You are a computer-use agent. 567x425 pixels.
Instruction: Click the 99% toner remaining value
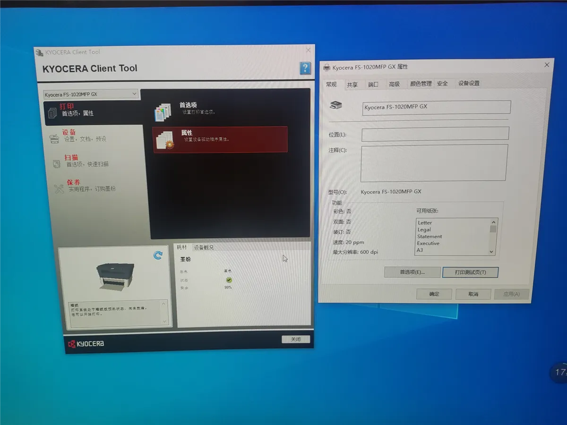[x=228, y=287]
